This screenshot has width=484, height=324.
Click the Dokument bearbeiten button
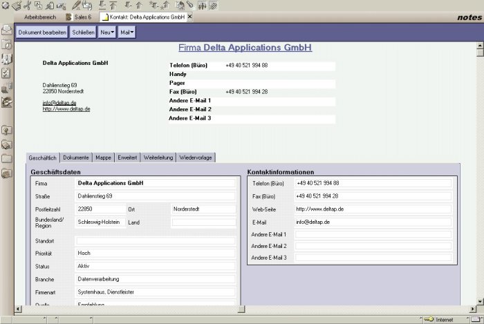pos(42,32)
